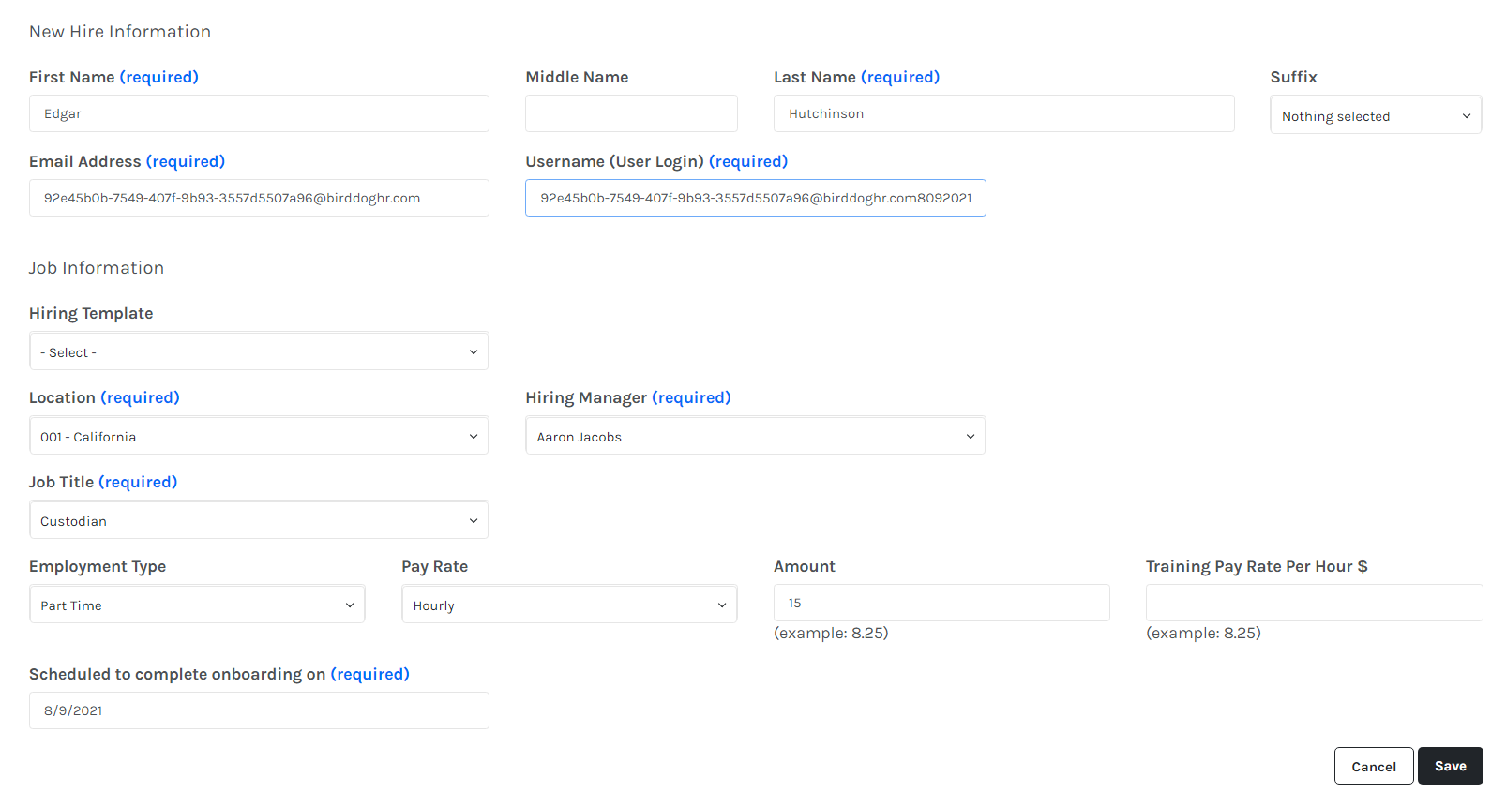
Task: Click the Email Address input field
Action: (x=259, y=198)
